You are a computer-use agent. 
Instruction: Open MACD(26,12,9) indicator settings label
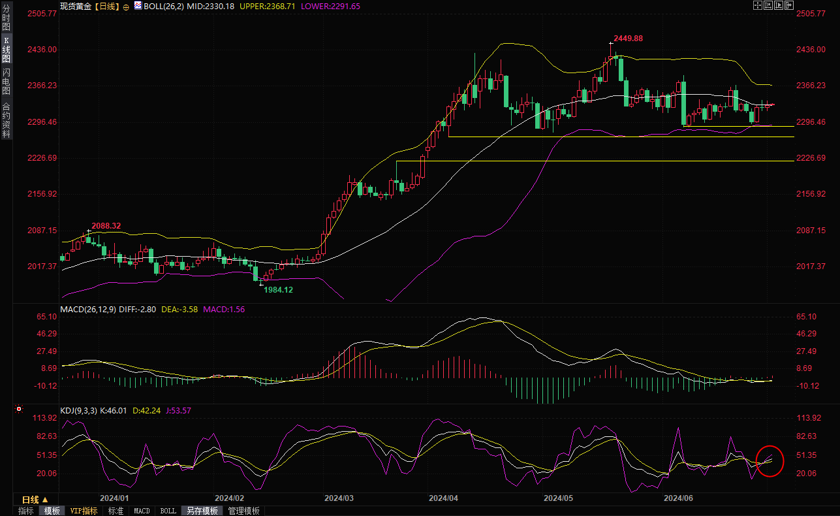(88, 309)
